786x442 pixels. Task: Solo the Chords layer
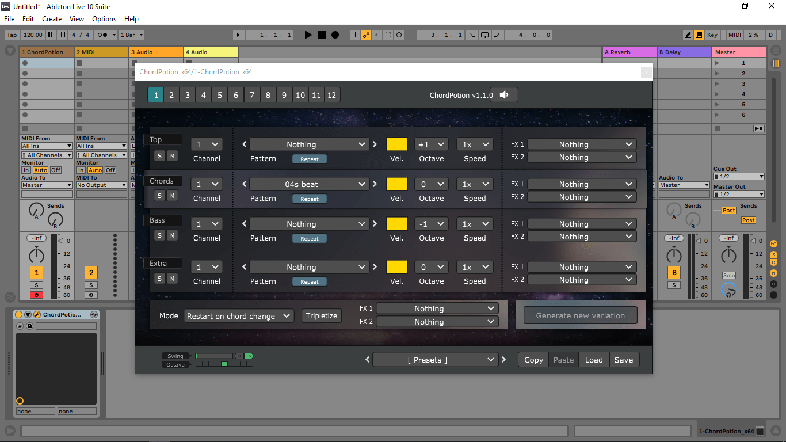(160, 196)
